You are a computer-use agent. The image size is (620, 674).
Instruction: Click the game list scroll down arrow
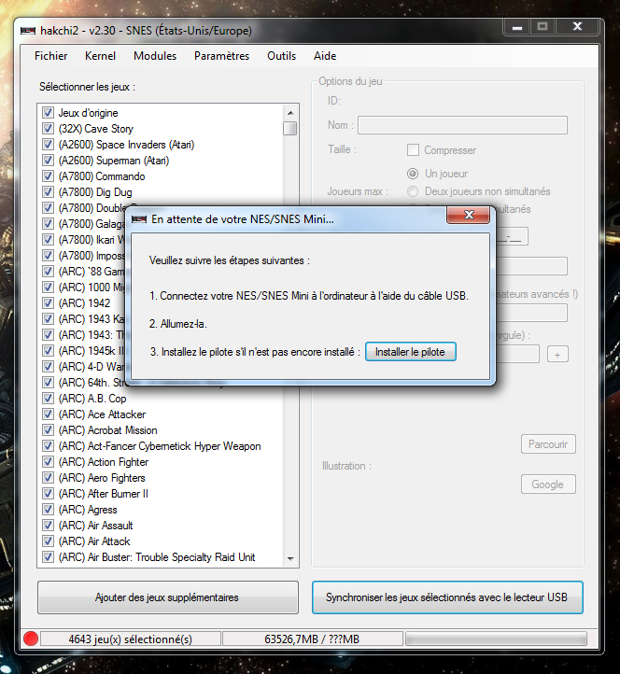tap(290, 558)
